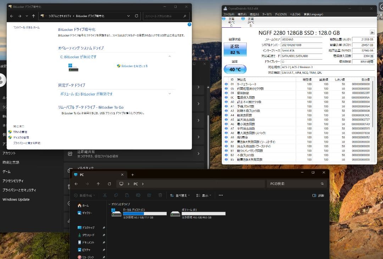
Task: Open recent locations dropdown in BitLocker window
Action: [x=27, y=16]
